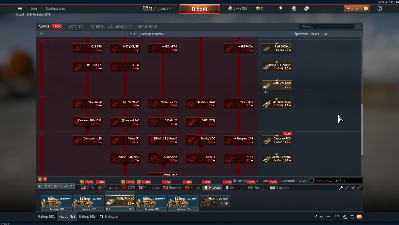Select the Centauro I 120 vehicle
This screenshot has width=399, height=225.
point(87,140)
